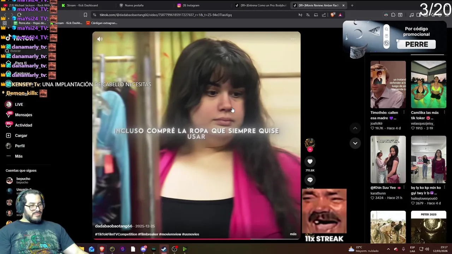Open the PETER 2023 video thumbnail
This screenshot has height=254, width=452.
tap(428, 228)
